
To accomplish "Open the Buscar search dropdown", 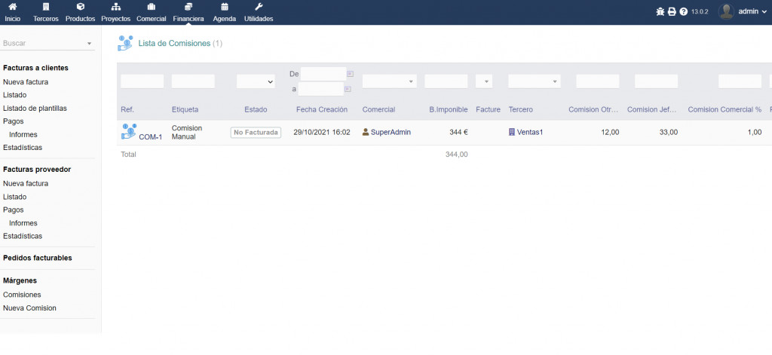I will 47,43.
